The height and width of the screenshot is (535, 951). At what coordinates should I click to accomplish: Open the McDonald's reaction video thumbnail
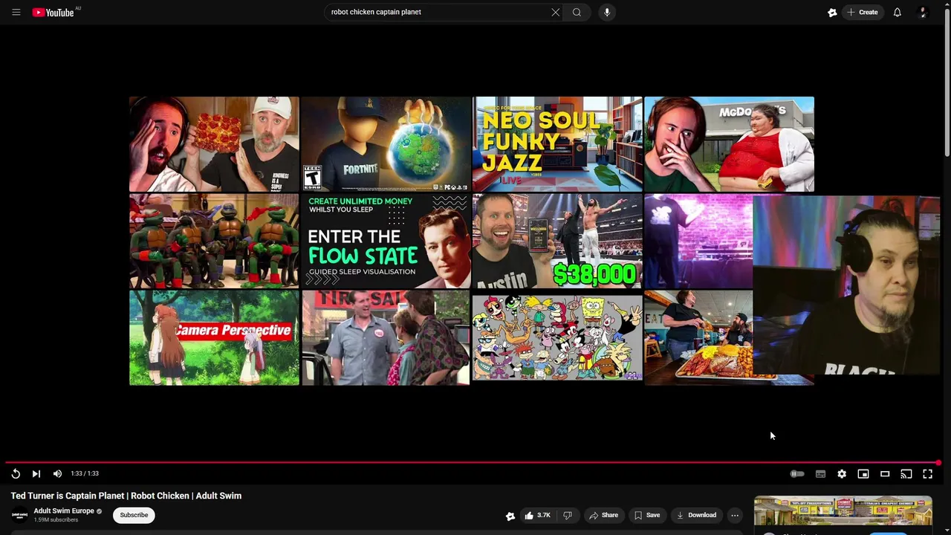729,144
